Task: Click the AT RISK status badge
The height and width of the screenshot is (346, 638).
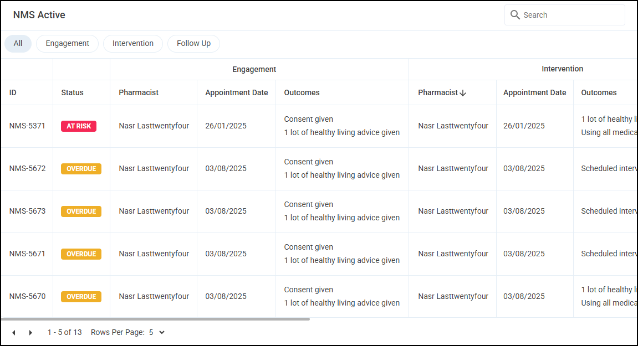Action: [x=79, y=126]
